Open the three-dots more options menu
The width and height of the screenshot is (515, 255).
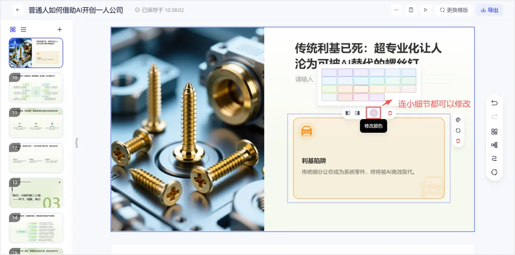pos(396,10)
